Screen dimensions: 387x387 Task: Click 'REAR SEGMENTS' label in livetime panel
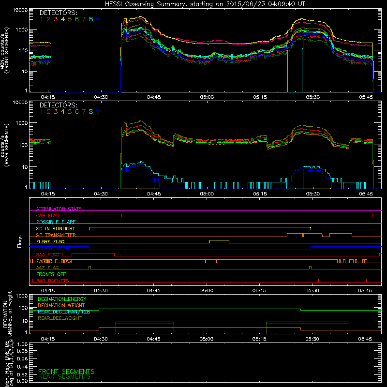[64, 377]
